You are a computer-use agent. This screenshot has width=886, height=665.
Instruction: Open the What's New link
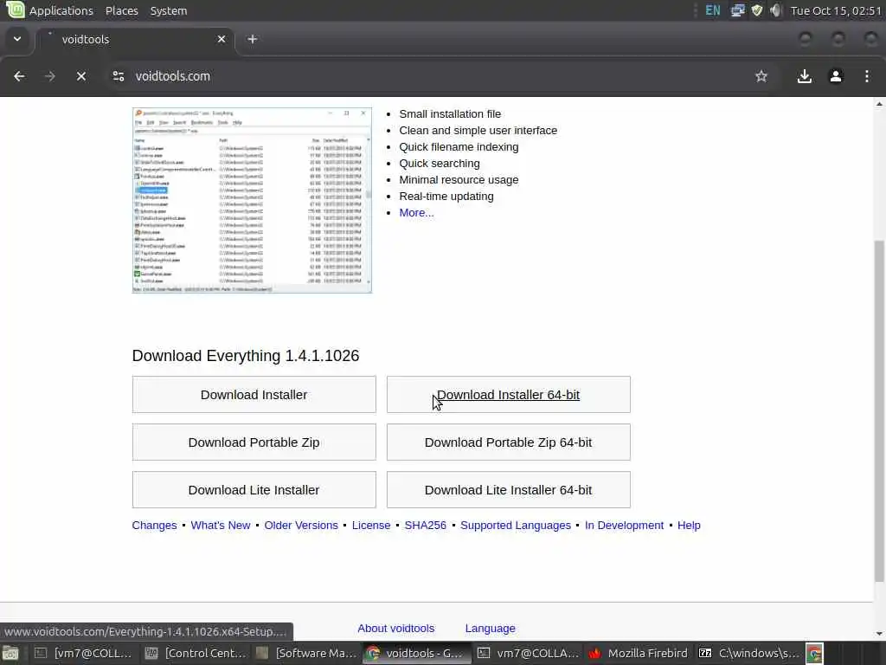pyautogui.click(x=221, y=526)
